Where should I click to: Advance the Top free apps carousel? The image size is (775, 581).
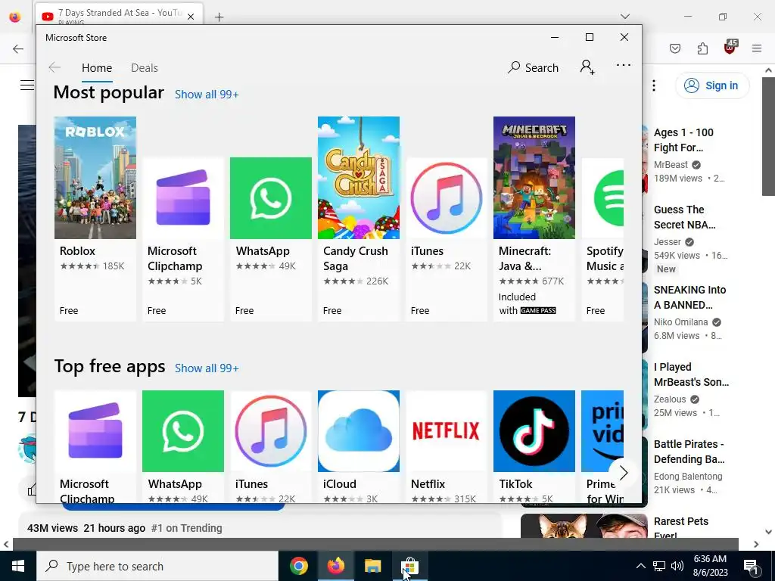[624, 473]
